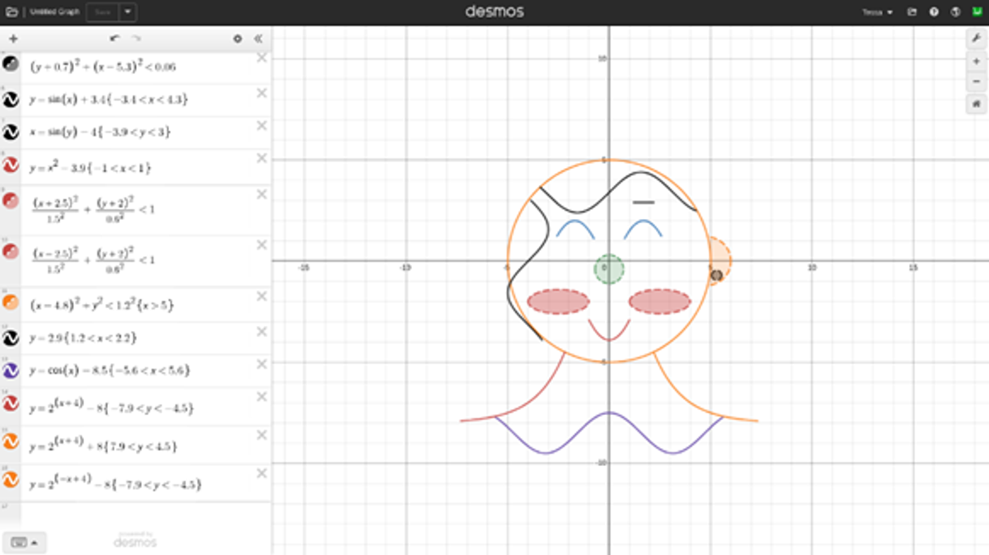Open the Tessa account dropdown
989x555 pixels.
point(877,12)
